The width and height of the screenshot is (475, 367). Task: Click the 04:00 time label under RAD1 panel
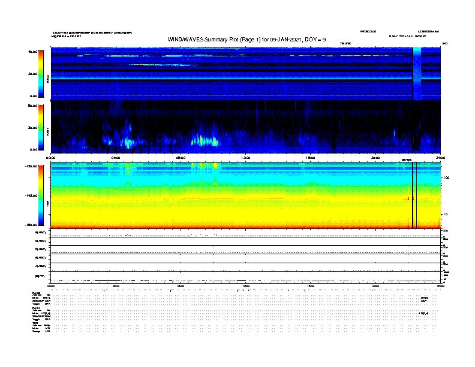[x=116, y=158]
